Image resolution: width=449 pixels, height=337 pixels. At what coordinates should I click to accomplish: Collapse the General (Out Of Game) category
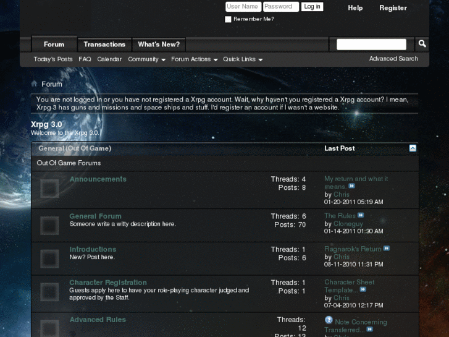[413, 148]
